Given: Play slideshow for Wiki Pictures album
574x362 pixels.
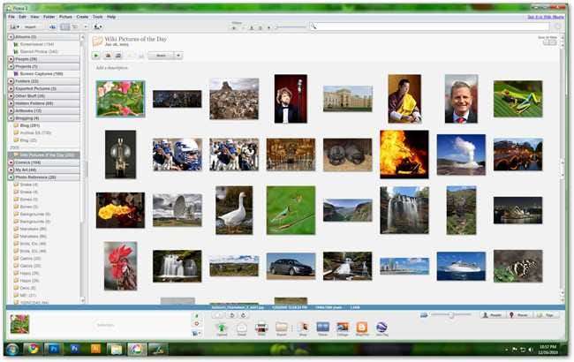Looking at the screenshot, I should pos(96,56).
